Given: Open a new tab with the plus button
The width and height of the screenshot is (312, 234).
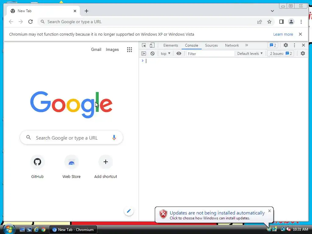Looking at the screenshot, I should point(86,11).
